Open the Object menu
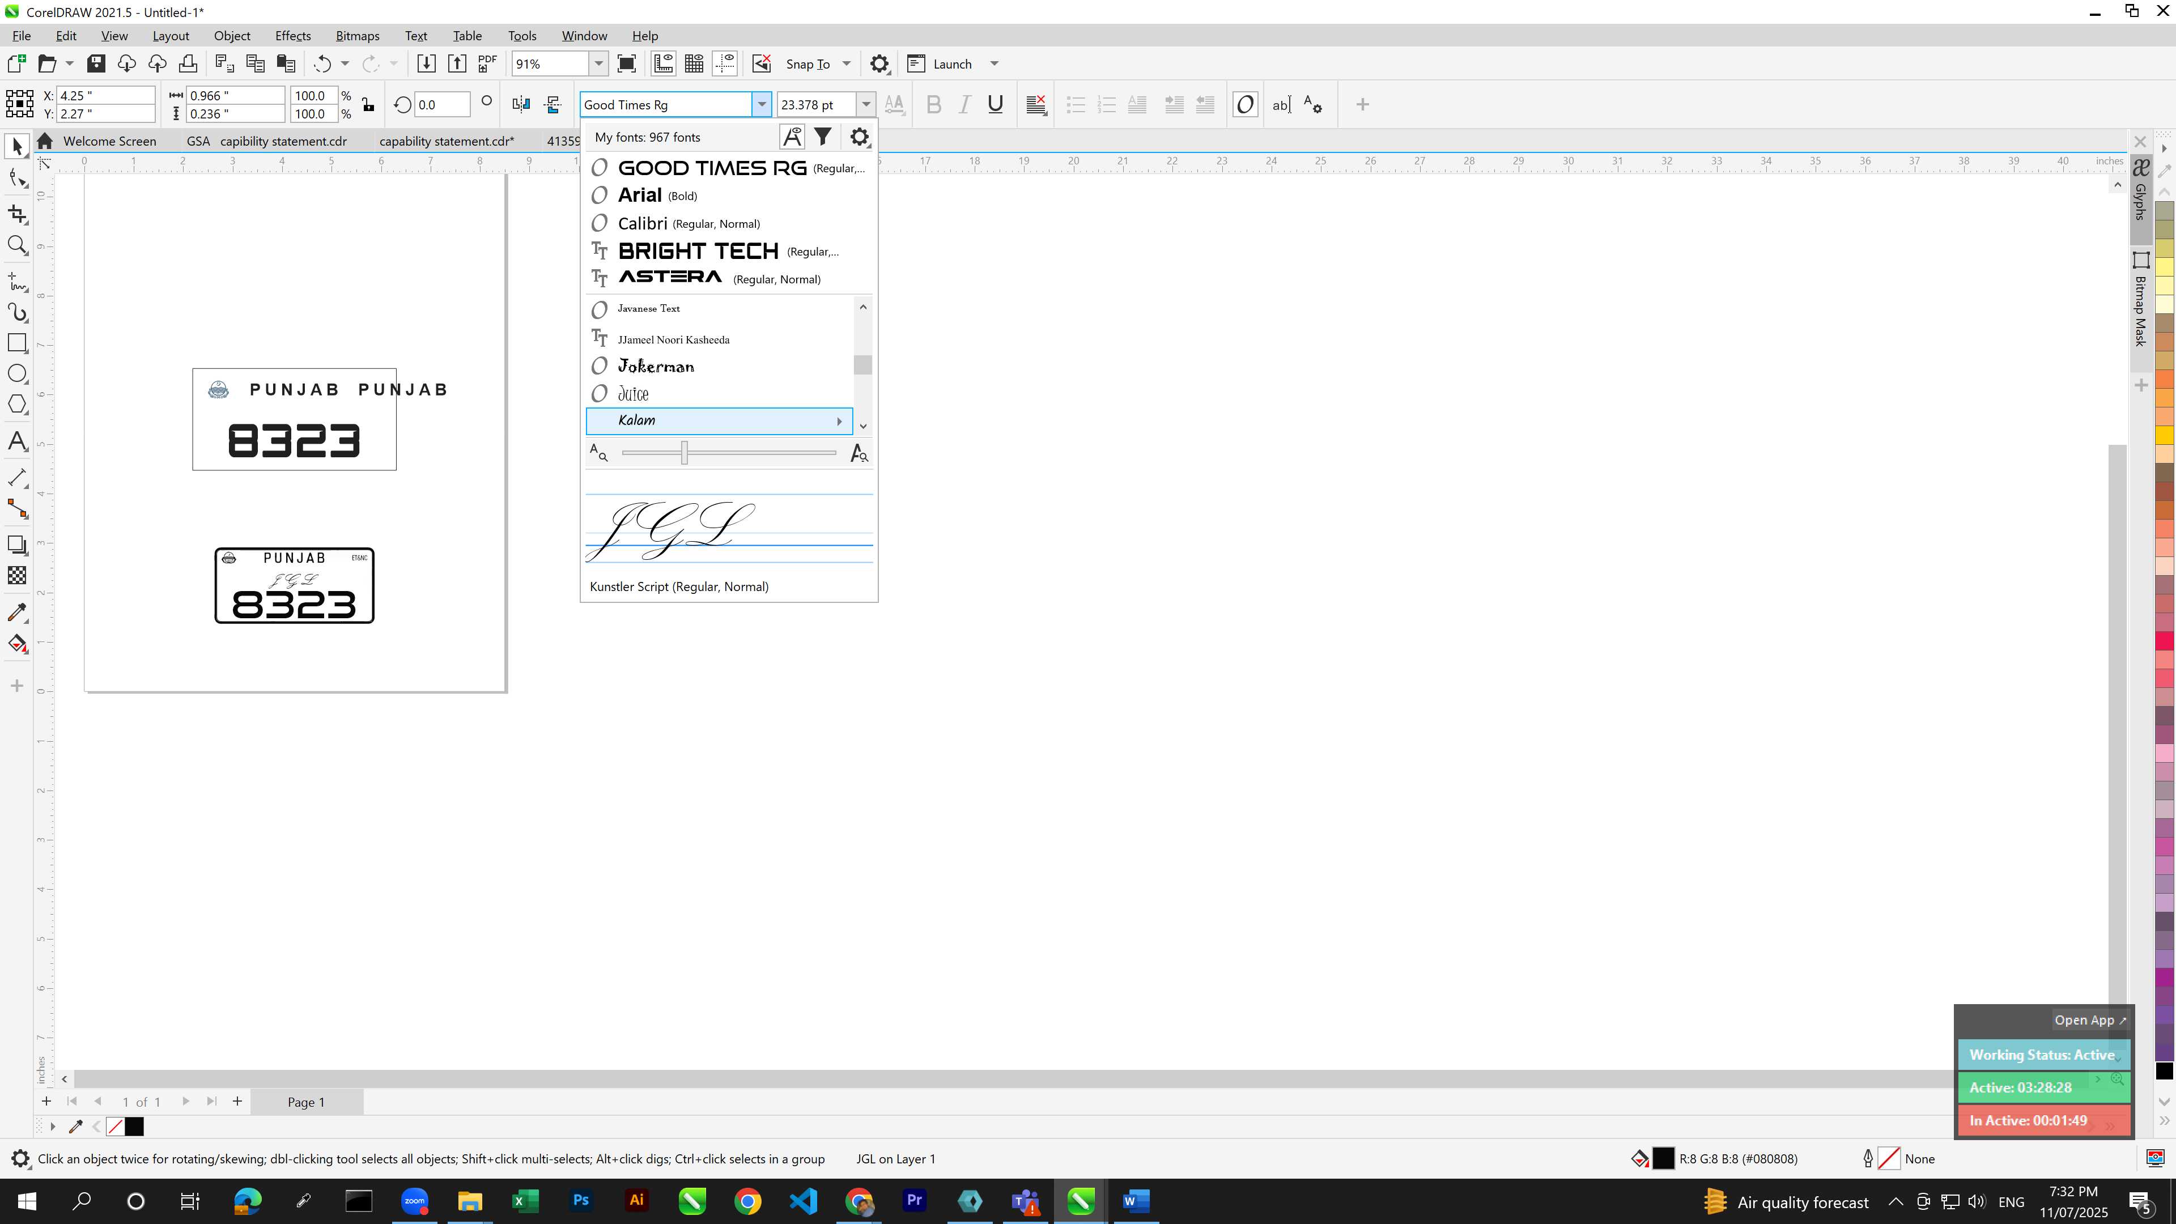2176x1224 pixels. pos(231,36)
